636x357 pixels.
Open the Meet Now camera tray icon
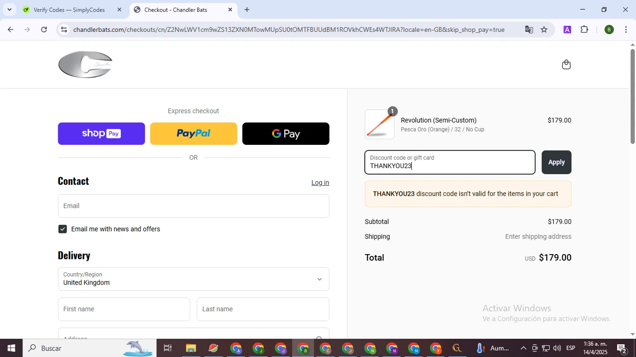point(535,348)
